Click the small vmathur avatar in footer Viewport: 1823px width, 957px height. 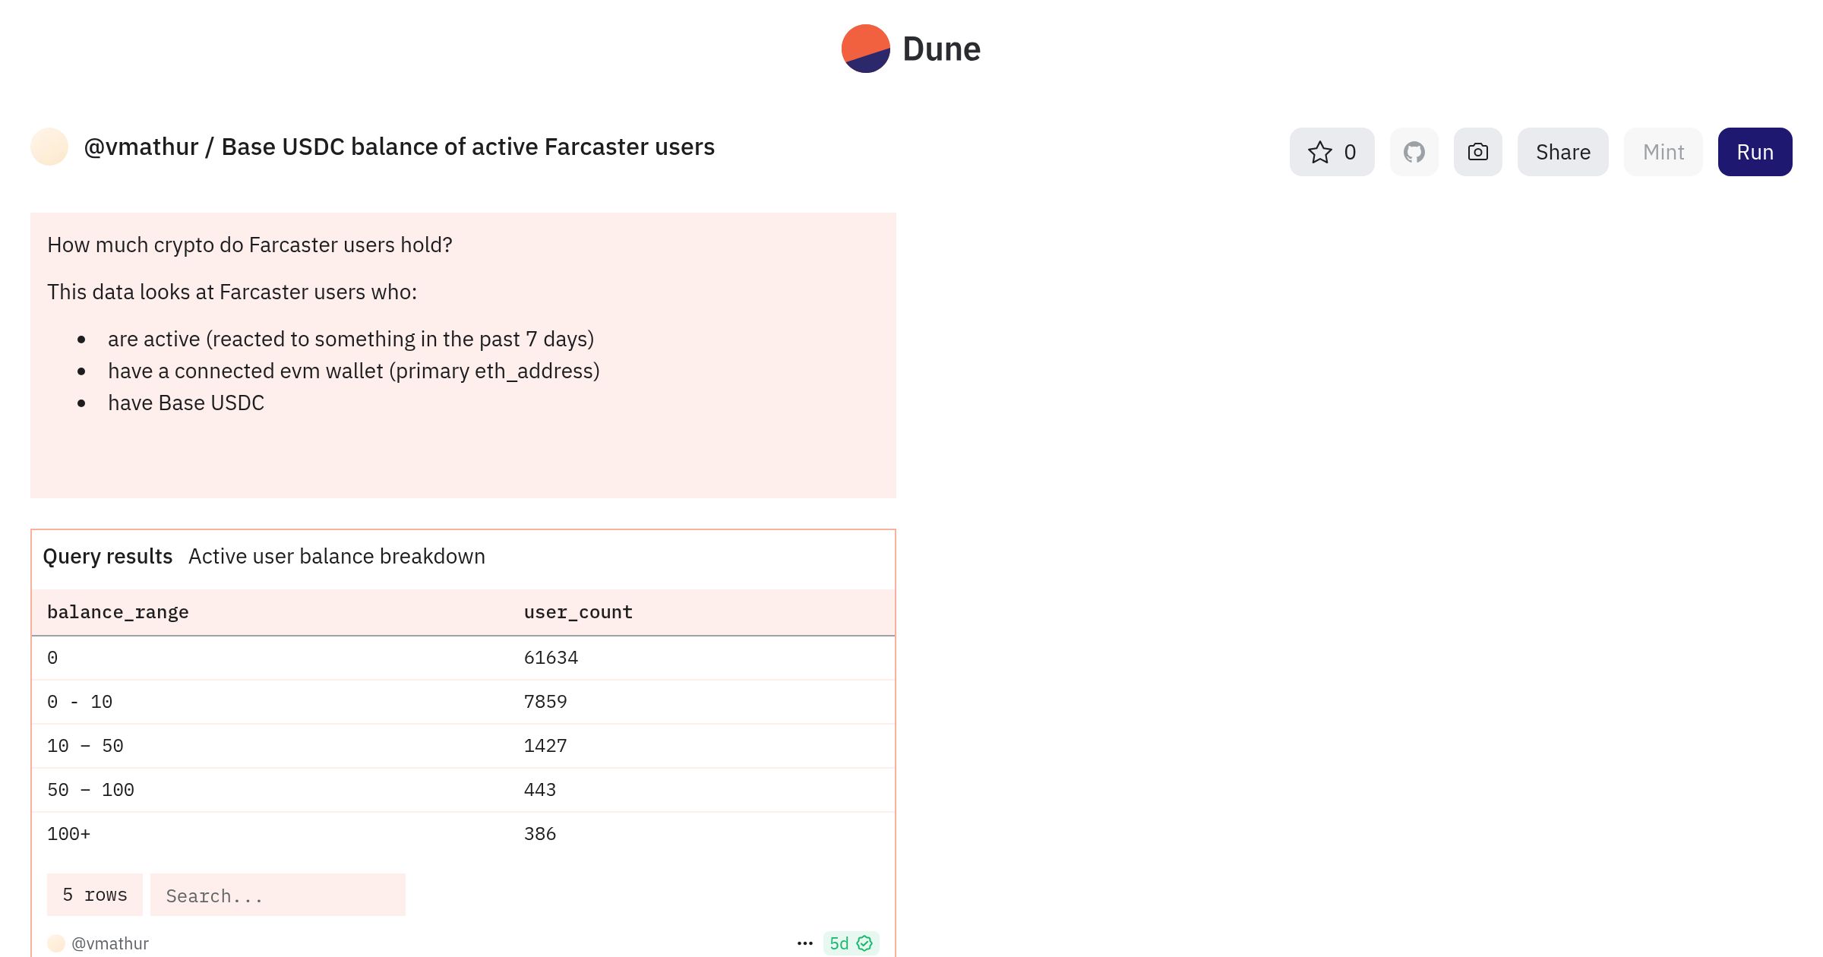pyautogui.click(x=56, y=943)
